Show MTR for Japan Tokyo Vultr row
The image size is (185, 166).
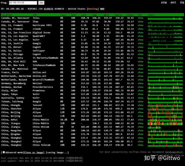tap(141, 94)
